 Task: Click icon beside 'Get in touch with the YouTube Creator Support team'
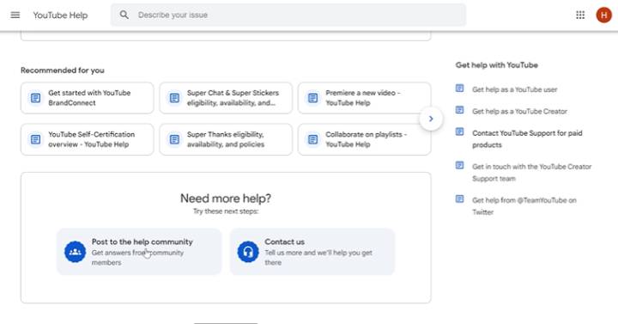tap(459, 165)
